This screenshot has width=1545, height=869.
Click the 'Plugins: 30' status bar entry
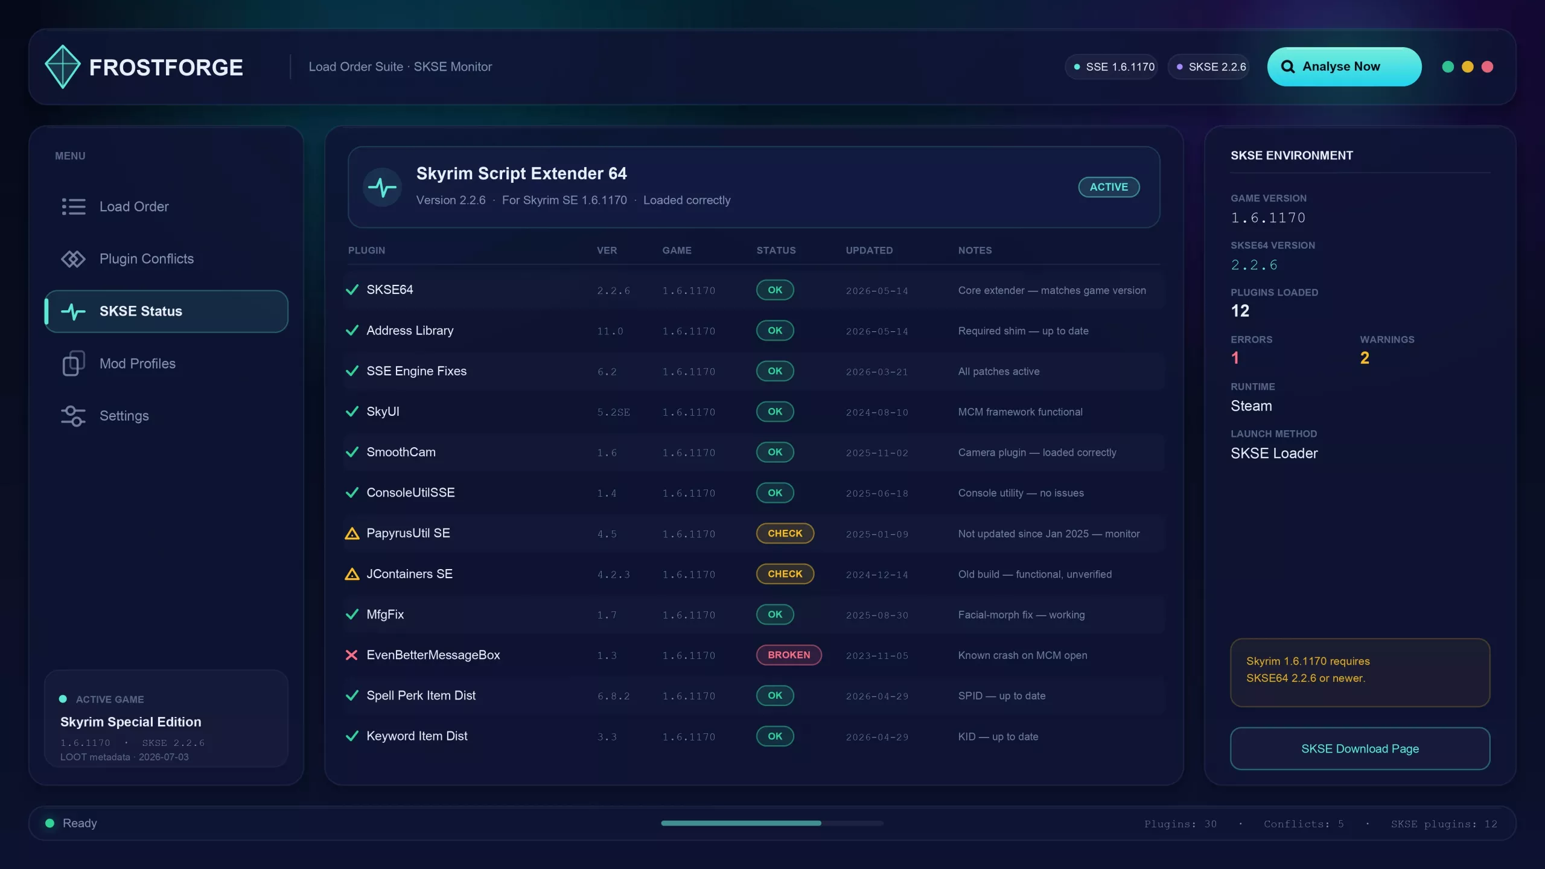(x=1180, y=824)
